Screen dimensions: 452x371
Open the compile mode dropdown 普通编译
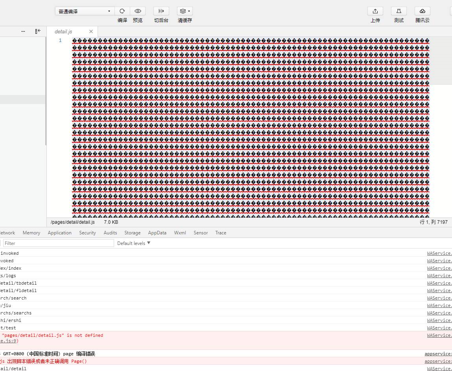coord(85,11)
